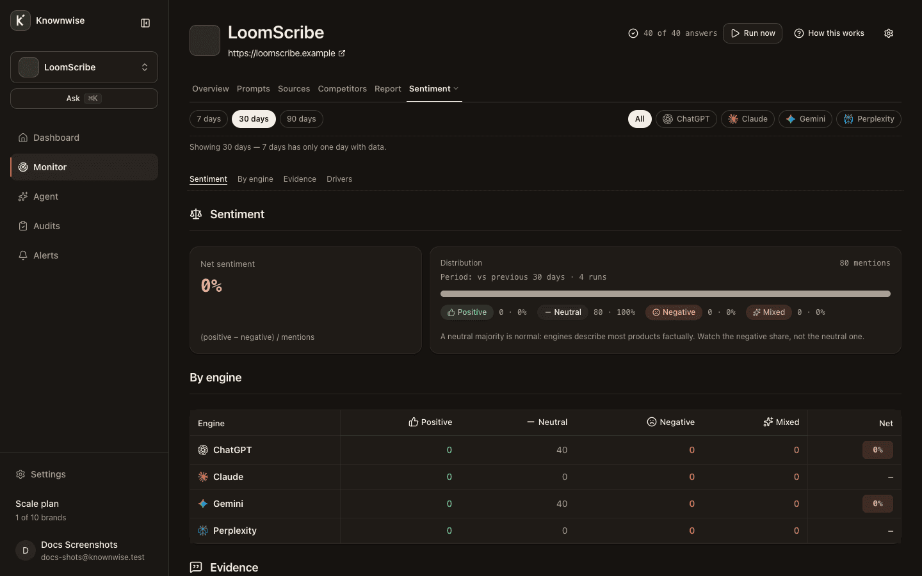
Task: Click the check-circle icon beside 40 of 40 answers
Action: coord(633,33)
